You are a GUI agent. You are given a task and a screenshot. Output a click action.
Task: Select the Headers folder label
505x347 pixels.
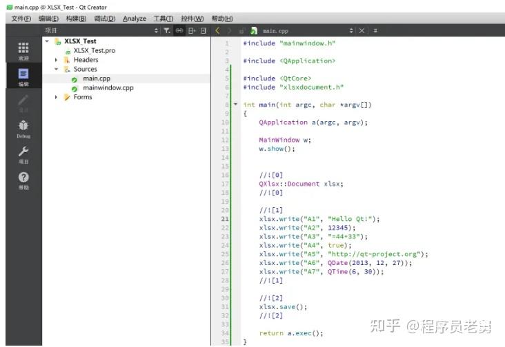pyautogui.click(x=86, y=60)
